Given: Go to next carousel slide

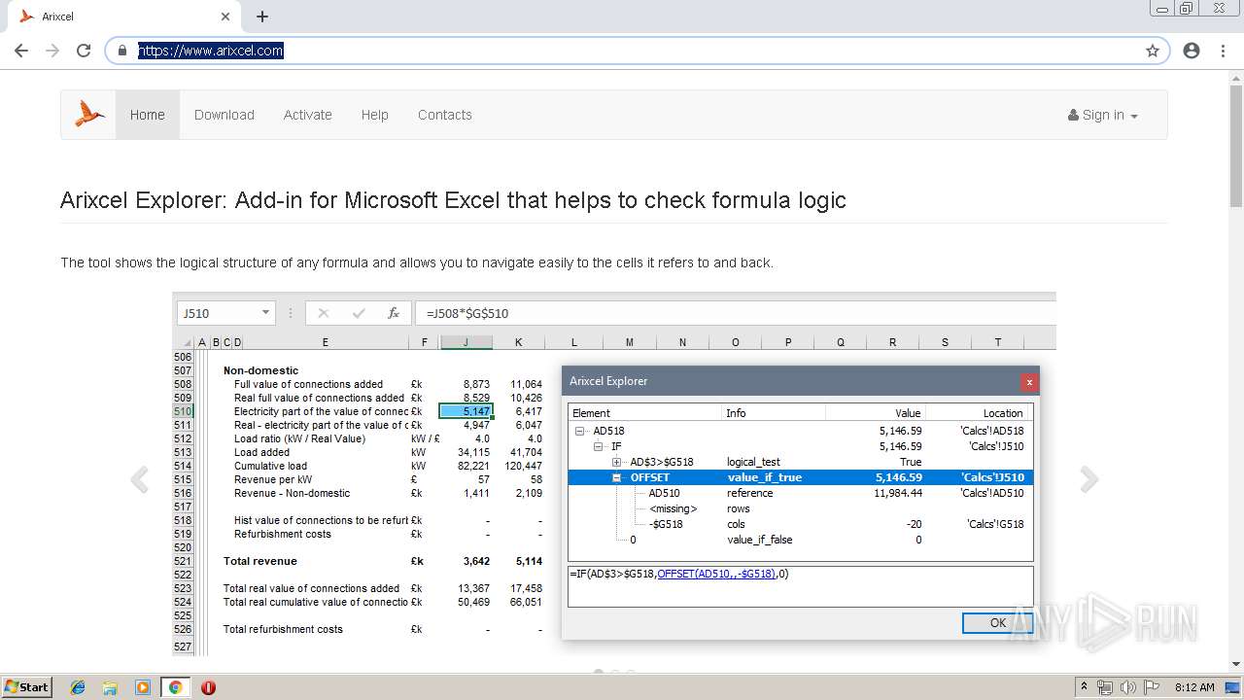Looking at the screenshot, I should coord(1089,479).
